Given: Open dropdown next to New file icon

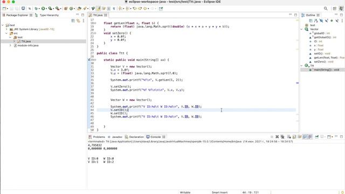Looking at the screenshot, I should [8, 9].
